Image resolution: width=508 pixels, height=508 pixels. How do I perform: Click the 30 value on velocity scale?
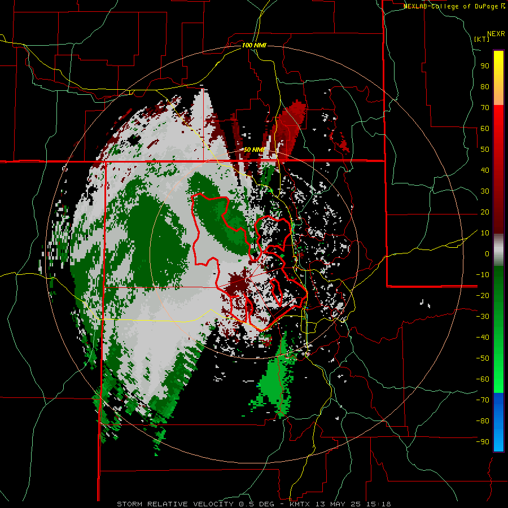[485, 191]
